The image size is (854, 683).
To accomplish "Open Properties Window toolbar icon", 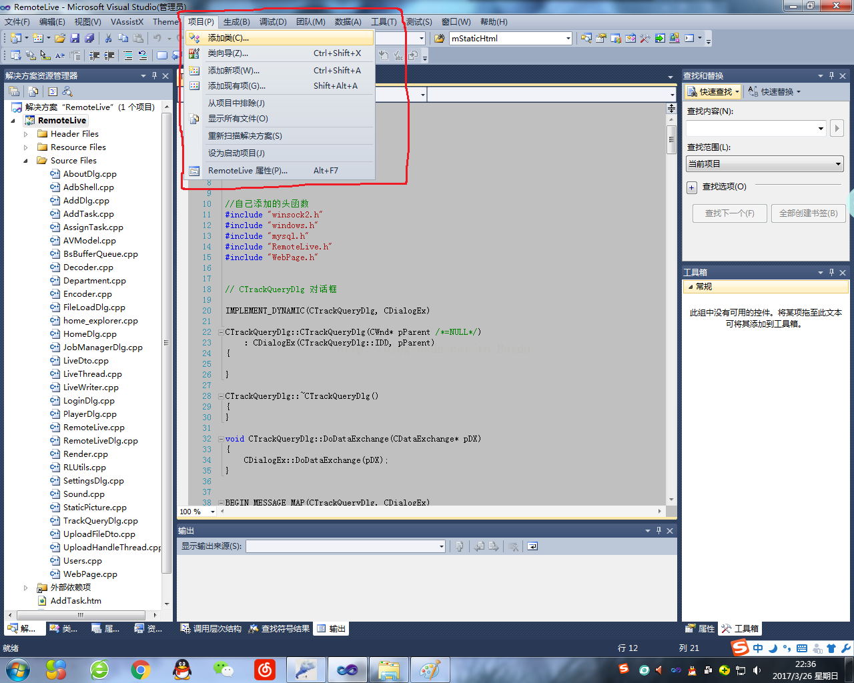I will [x=600, y=38].
